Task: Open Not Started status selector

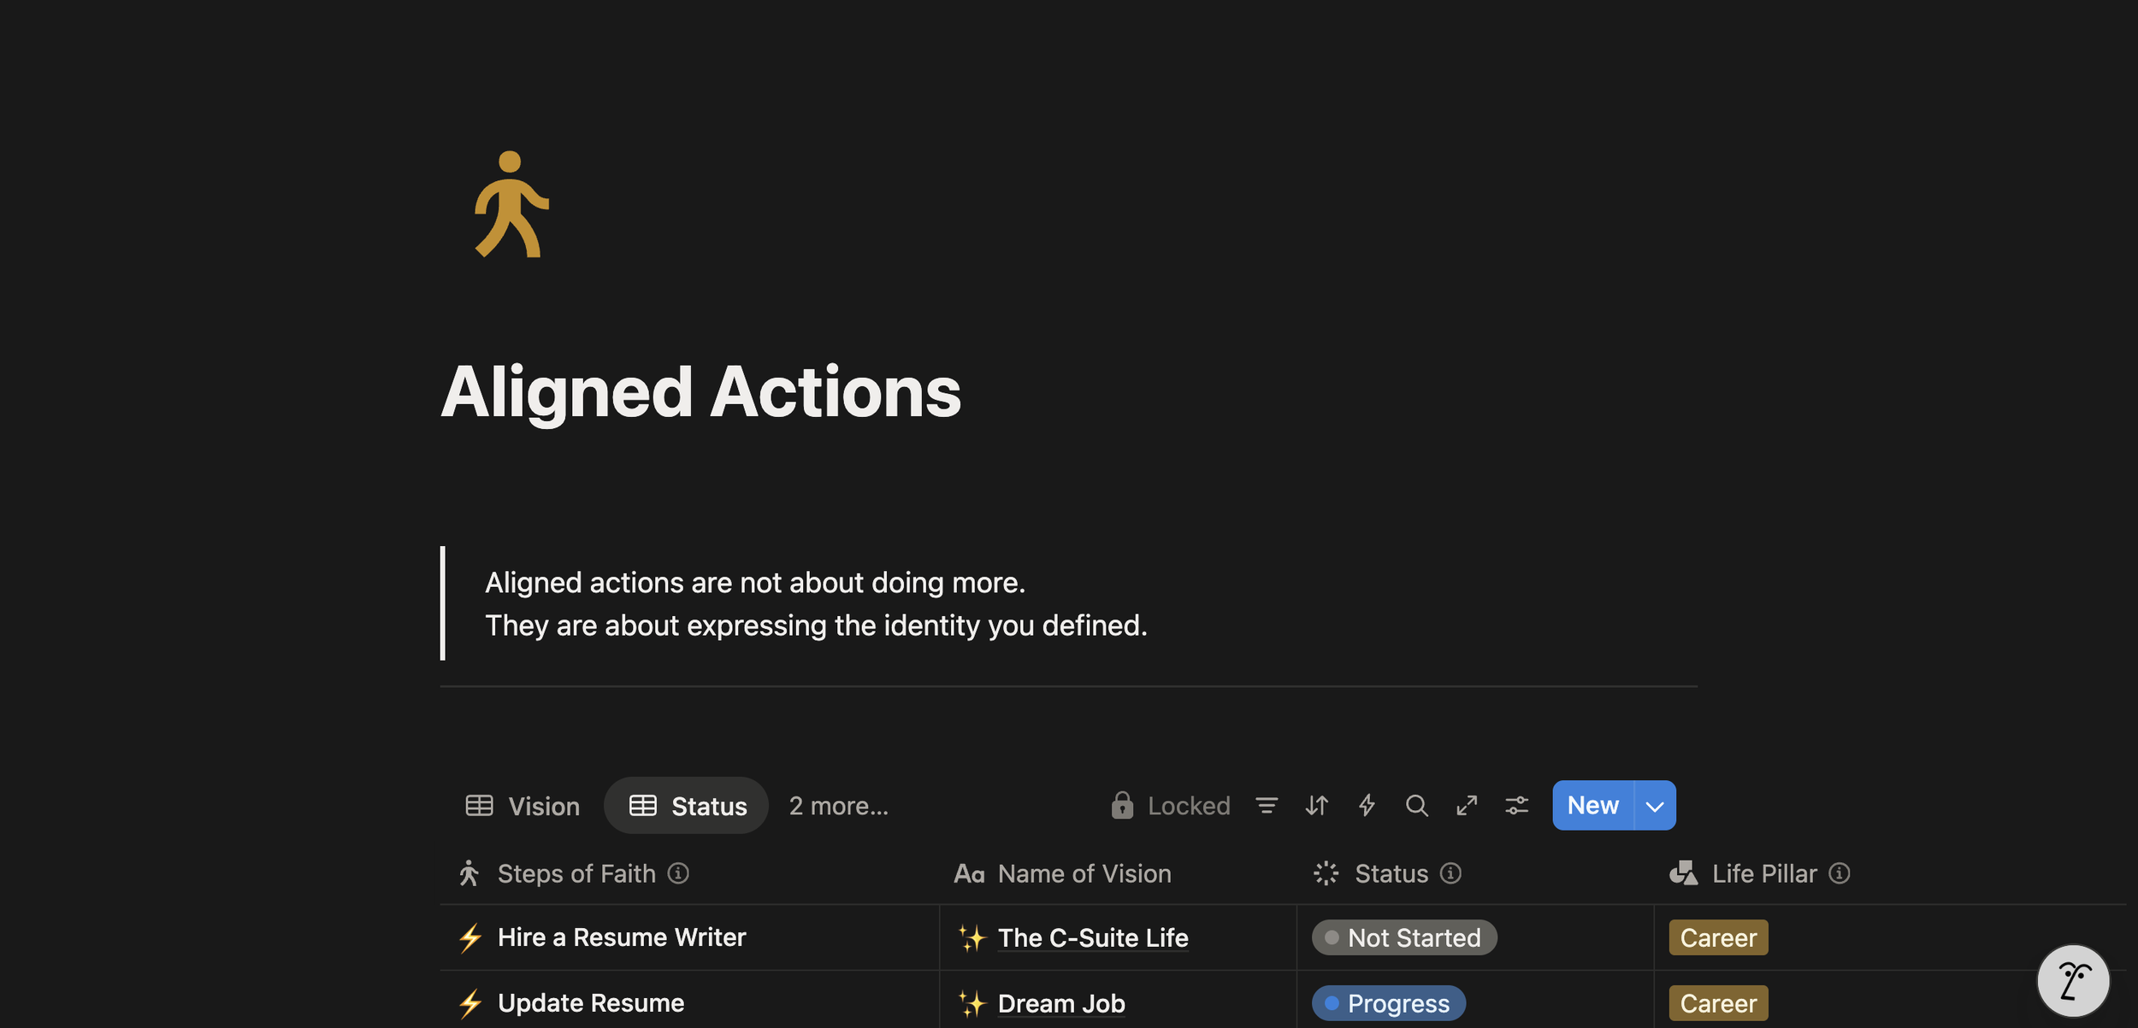Action: click(1404, 937)
